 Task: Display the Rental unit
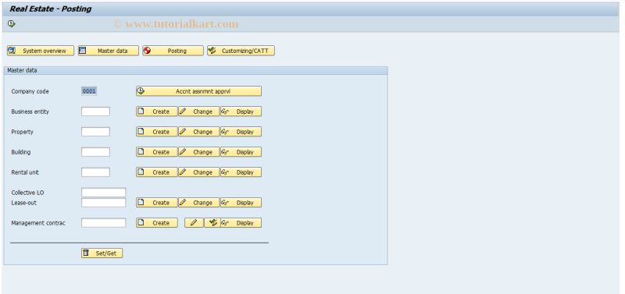click(x=241, y=172)
